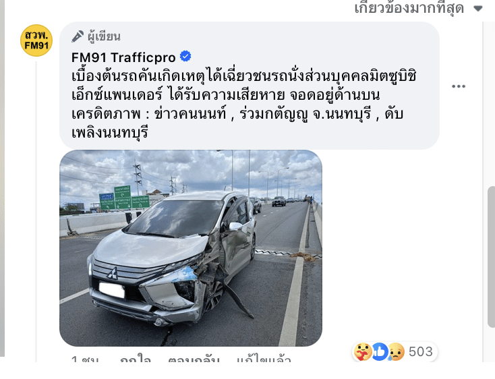Open the FM91 profile avatar
The height and width of the screenshot is (379, 495).
(x=36, y=40)
